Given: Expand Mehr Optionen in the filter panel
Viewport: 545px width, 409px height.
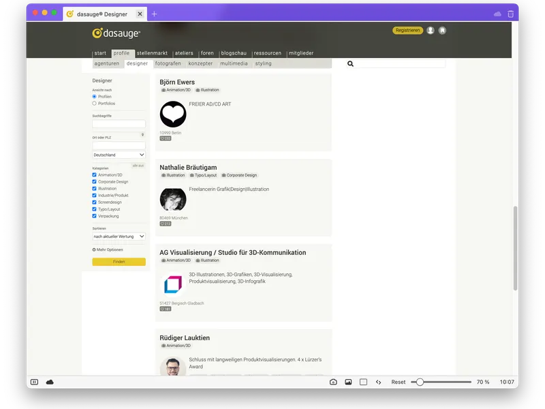Looking at the screenshot, I should [108, 249].
